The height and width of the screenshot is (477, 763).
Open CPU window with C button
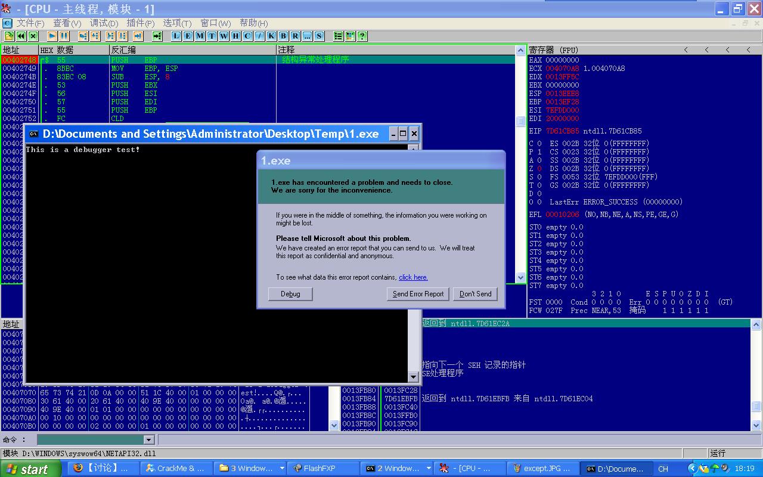(x=247, y=36)
